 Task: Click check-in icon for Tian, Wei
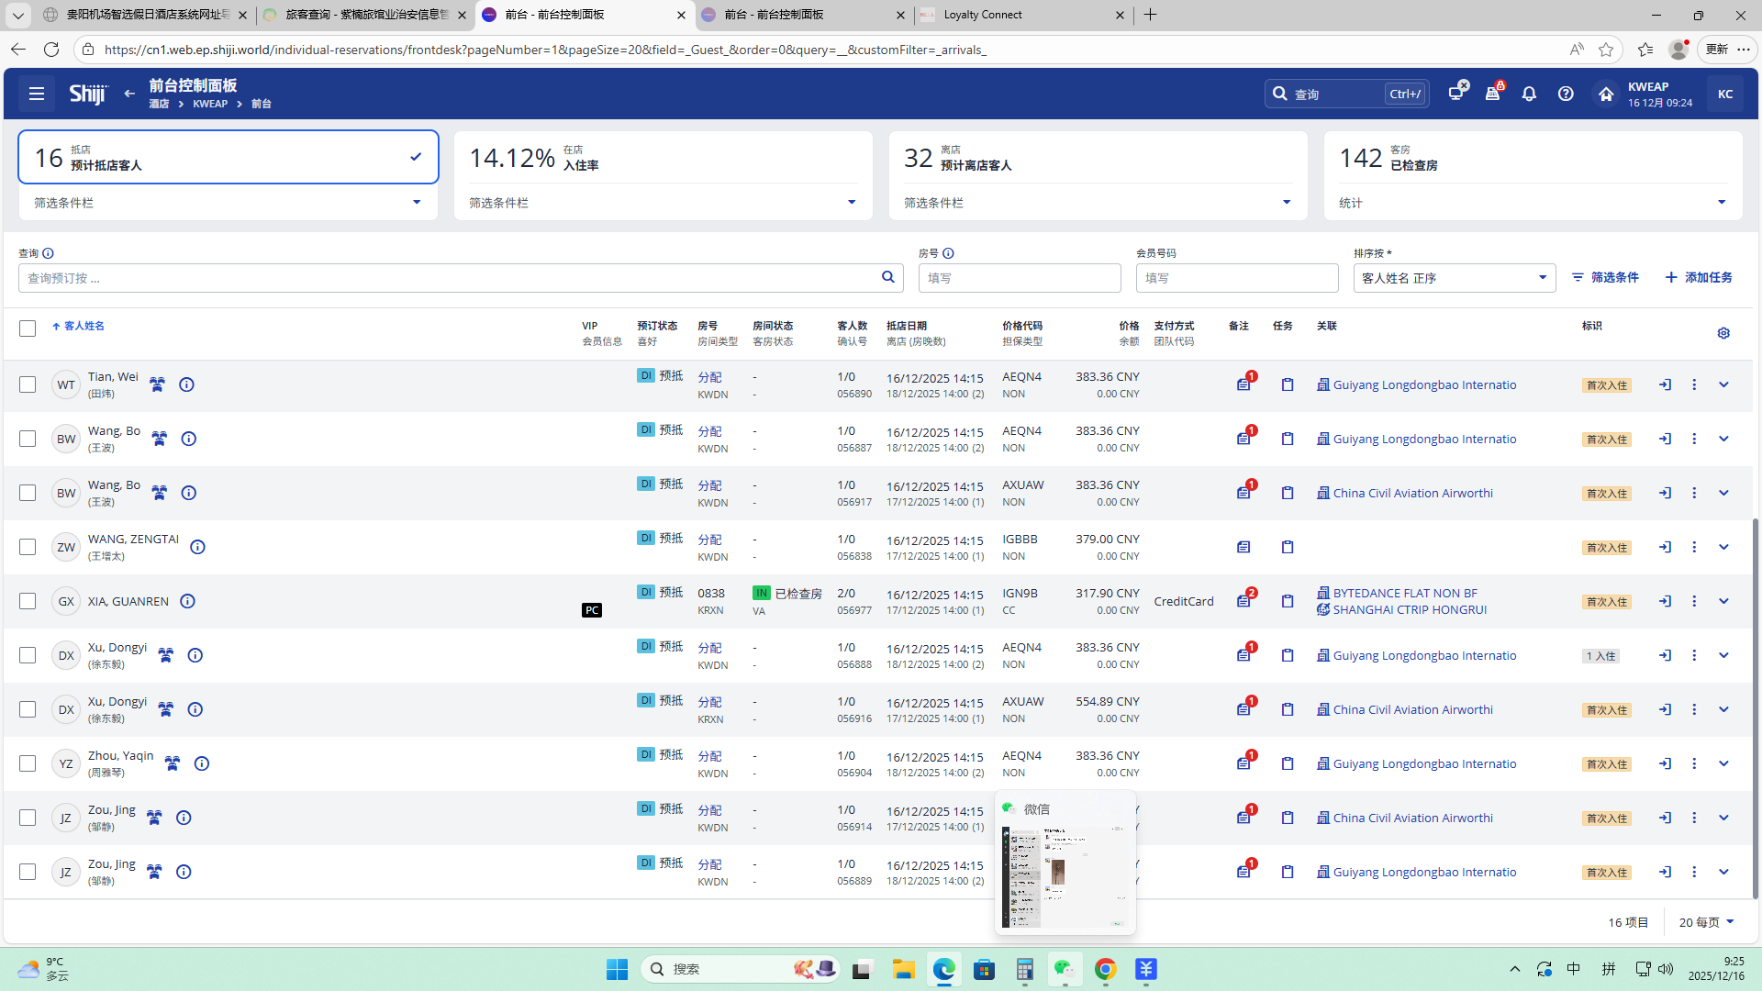[1665, 385]
